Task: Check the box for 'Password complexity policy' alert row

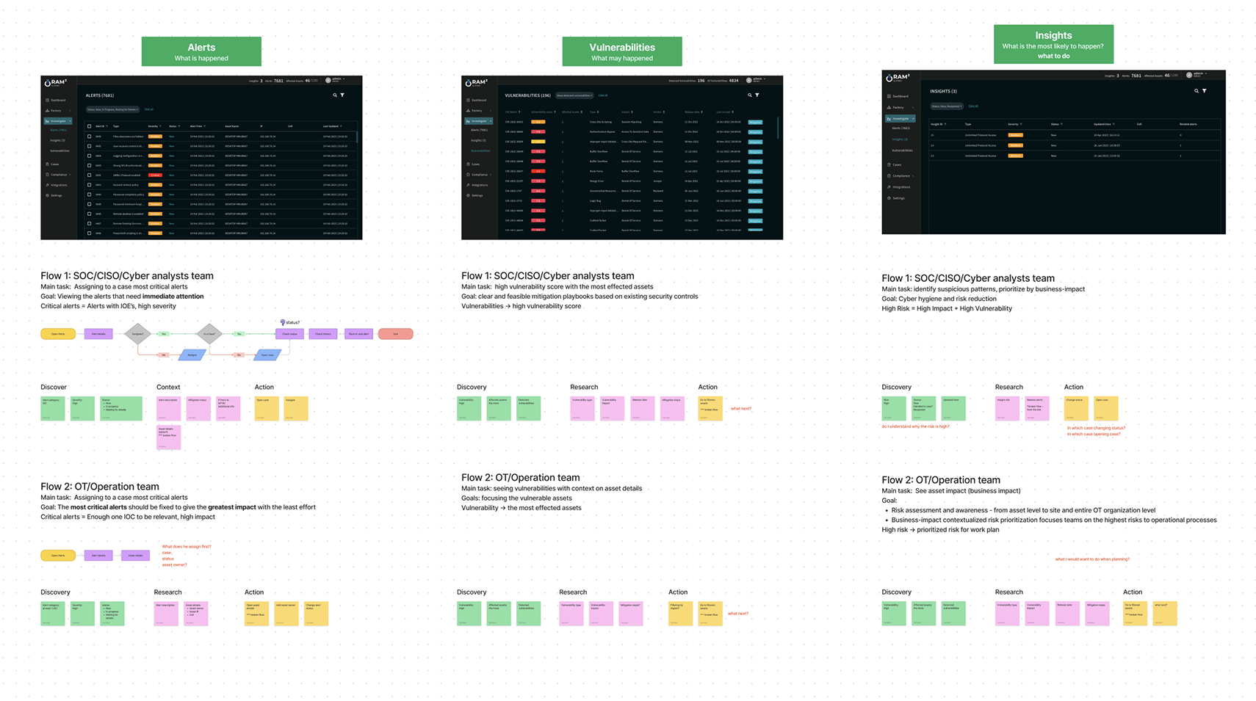Action: click(89, 195)
